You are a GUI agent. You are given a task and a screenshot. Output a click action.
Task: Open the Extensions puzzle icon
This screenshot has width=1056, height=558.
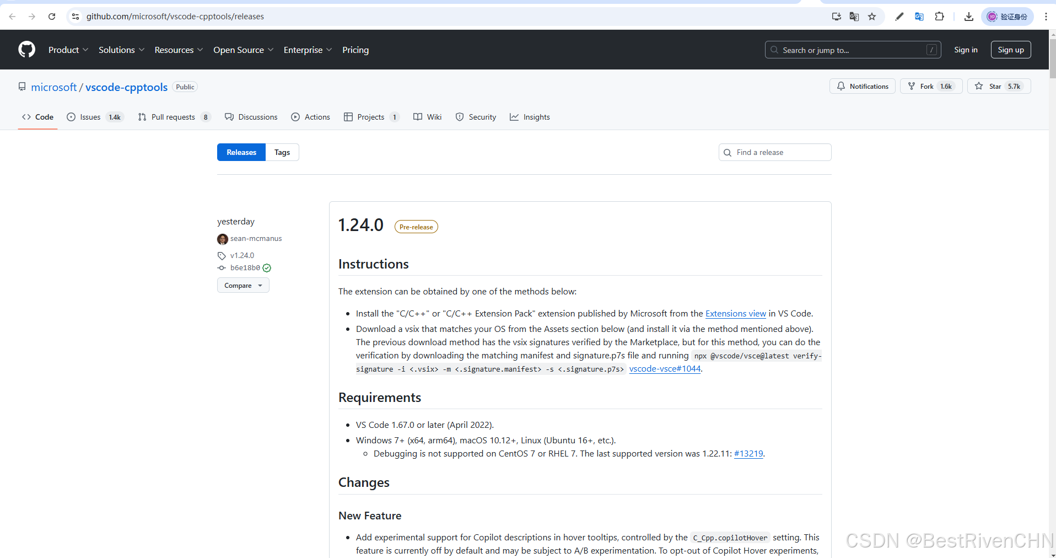click(940, 17)
